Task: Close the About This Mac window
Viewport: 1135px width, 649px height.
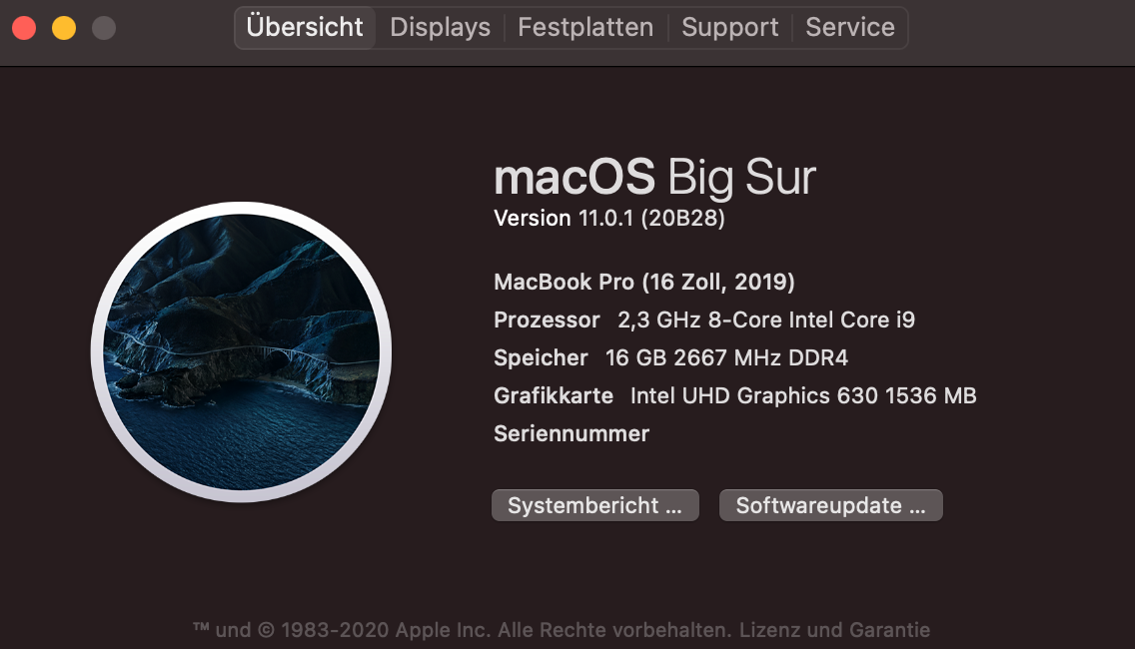Action: point(24,28)
